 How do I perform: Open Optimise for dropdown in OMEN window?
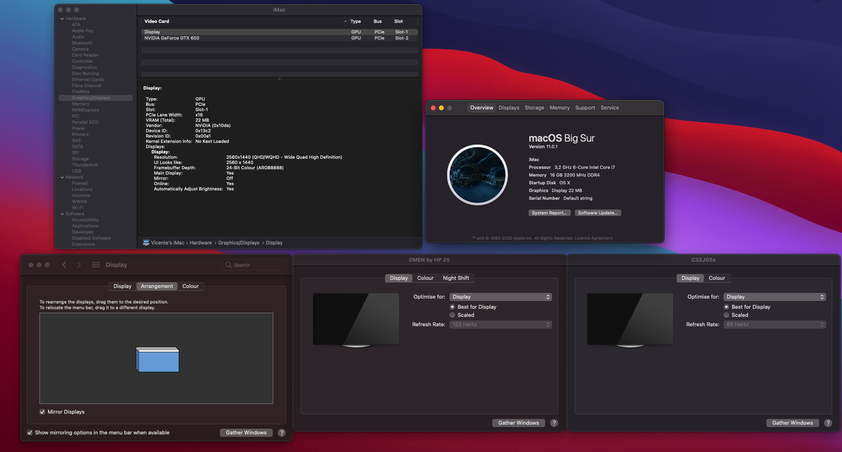tap(501, 297)
